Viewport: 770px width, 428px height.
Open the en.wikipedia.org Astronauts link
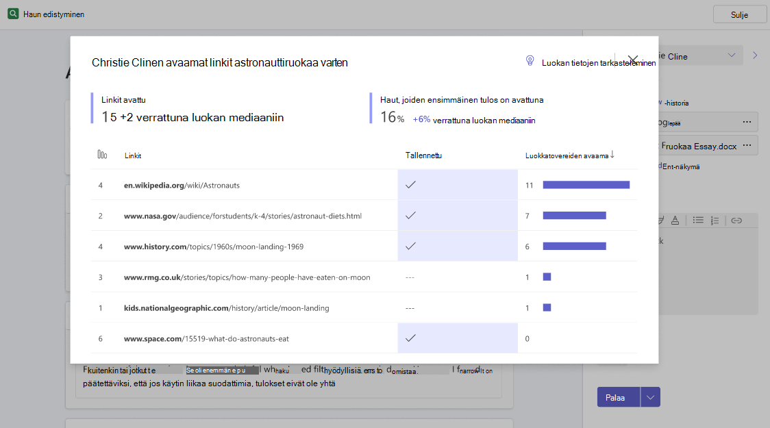coord(182,185)
